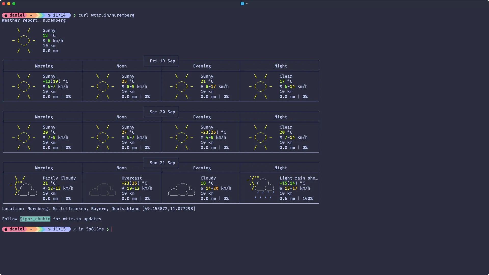Image resolution: width=489 pixels, height=275 pixels.
Task: Click the wind arrow beside '14-20 km/h'
Action: (202, 188)
